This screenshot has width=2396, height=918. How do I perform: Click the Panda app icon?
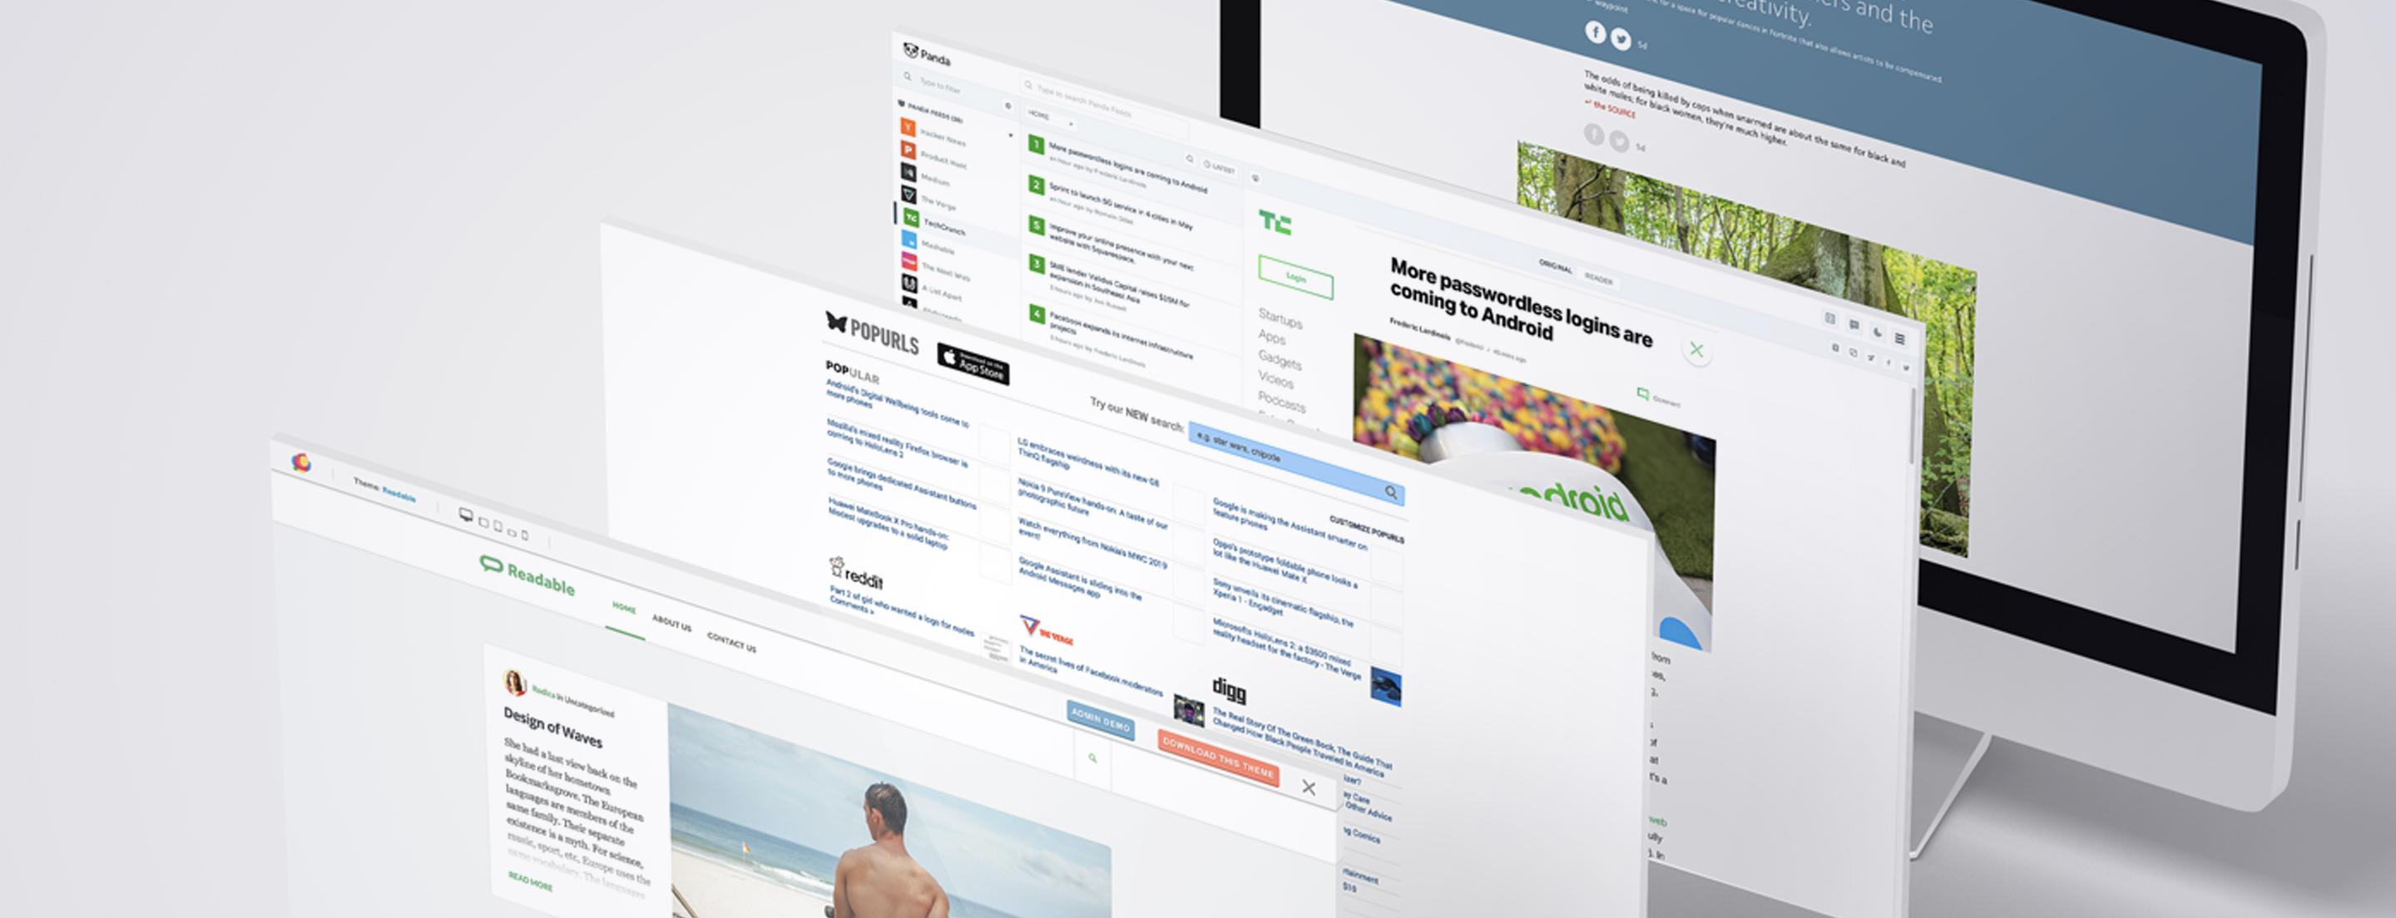(903, 51)
